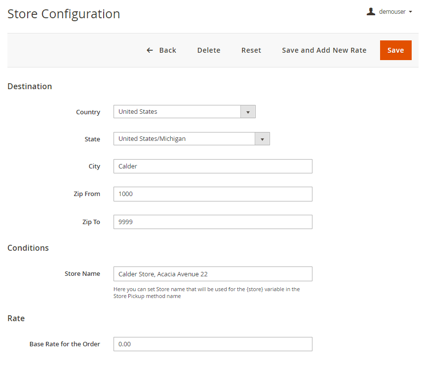425x365 pixels.
Task: Click the demouser account avatar icon
Action: (371, 11)
